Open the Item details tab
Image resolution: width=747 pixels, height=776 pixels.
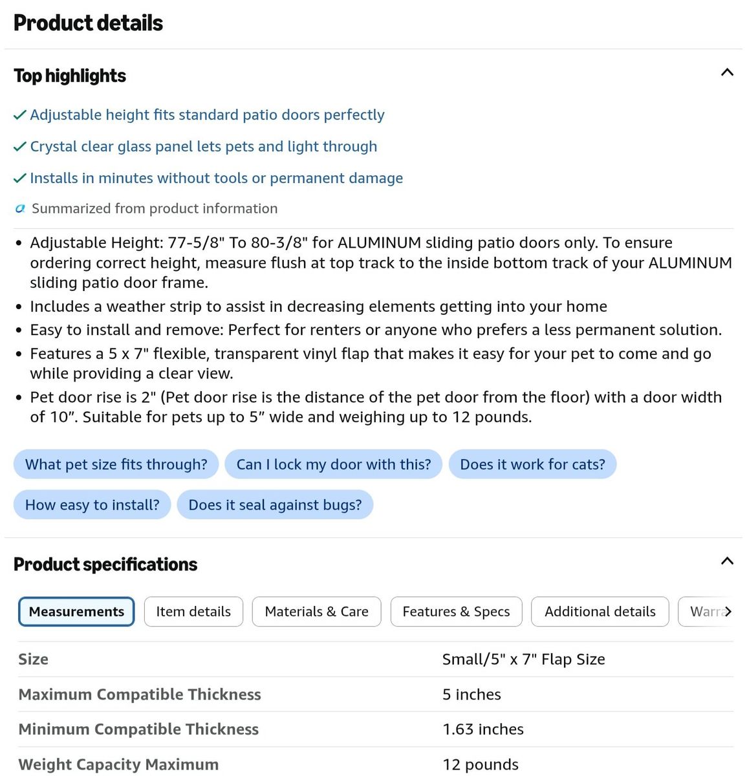tap(193, 612)
